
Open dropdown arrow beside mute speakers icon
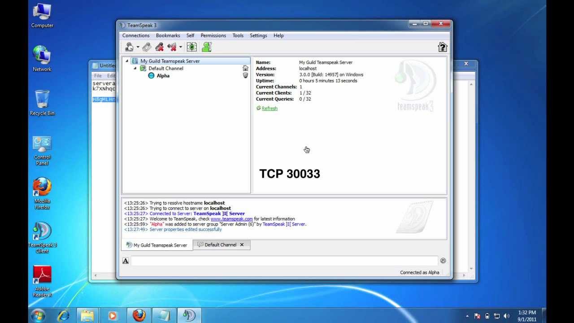click(180, 47)
